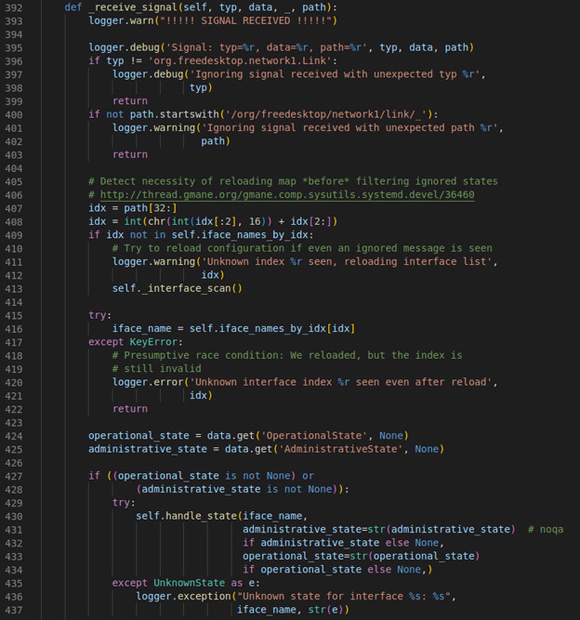Click 'str(e)' on line 437
The height and width of the screenshot is (620, 580).
pos(326,609)
